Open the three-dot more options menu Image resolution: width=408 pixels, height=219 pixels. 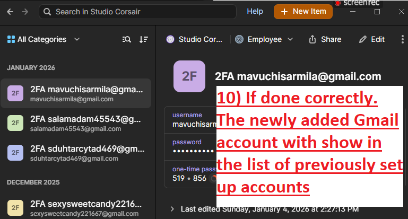click(403, 39)
